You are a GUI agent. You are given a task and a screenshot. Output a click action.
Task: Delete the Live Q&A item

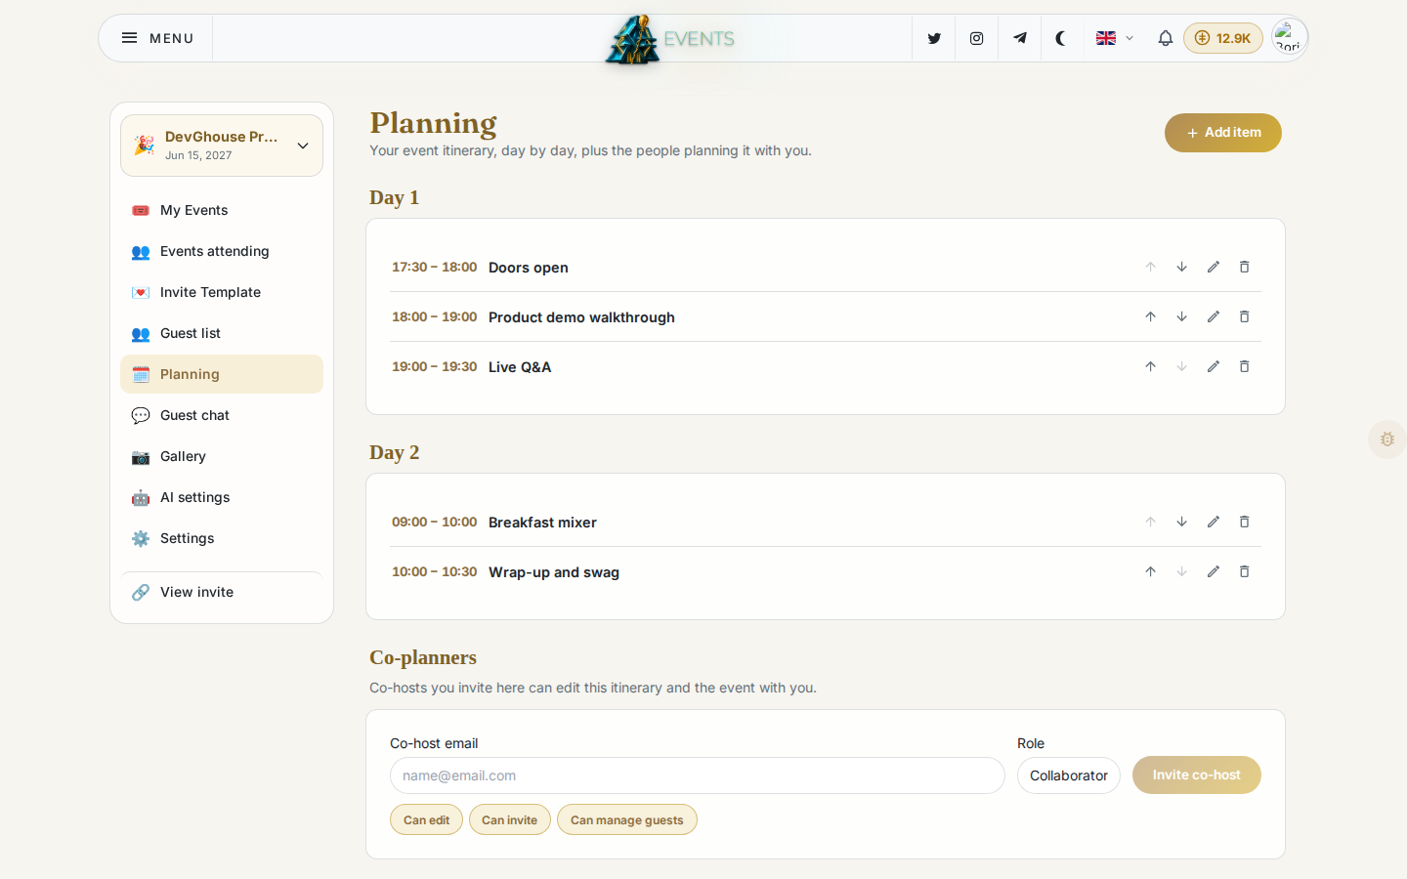[x=1244, y=366]
